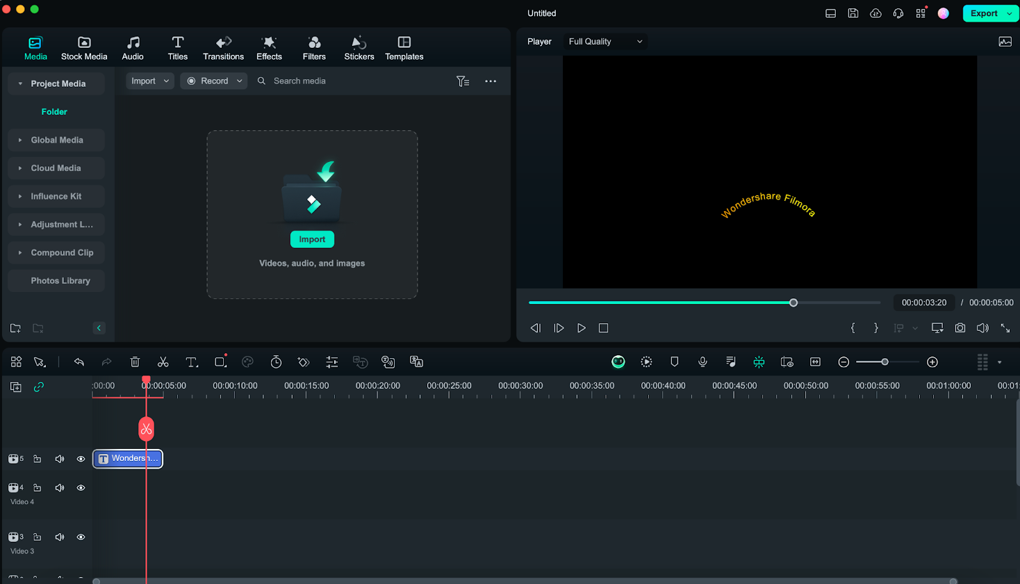
Task: Hide the Video 4 track
Action: (81, 488)
